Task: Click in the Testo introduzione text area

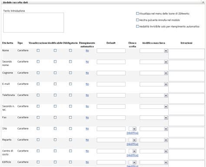Action: (33, 23)
